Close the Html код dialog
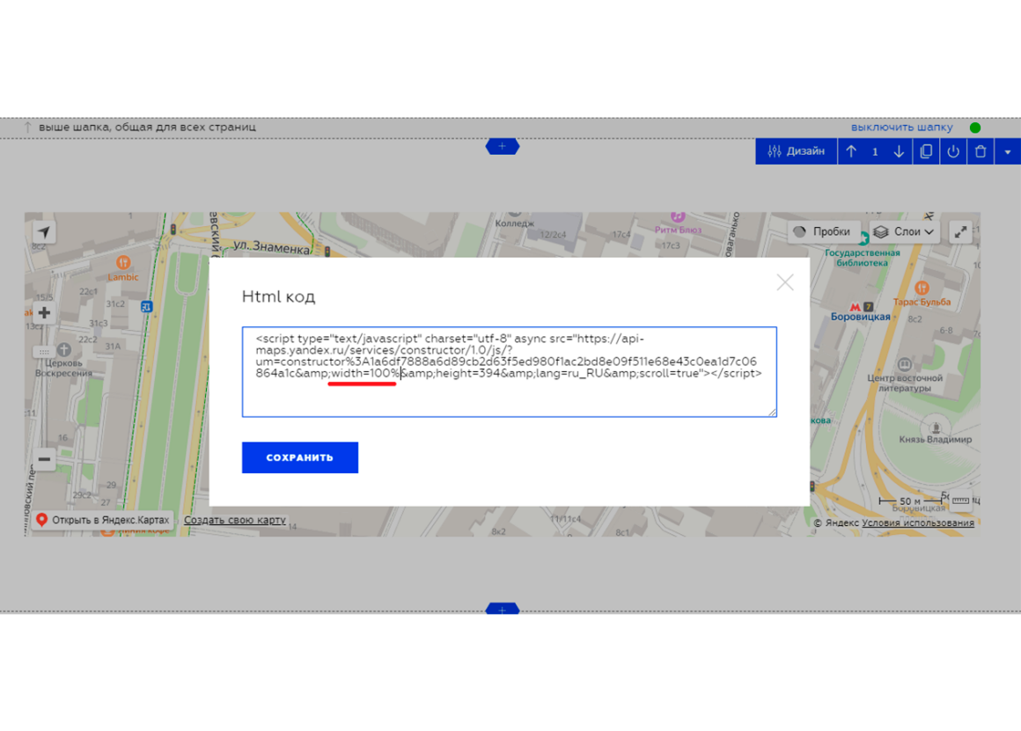Viewport: 1021px width, 731px height. pos(785,281)
